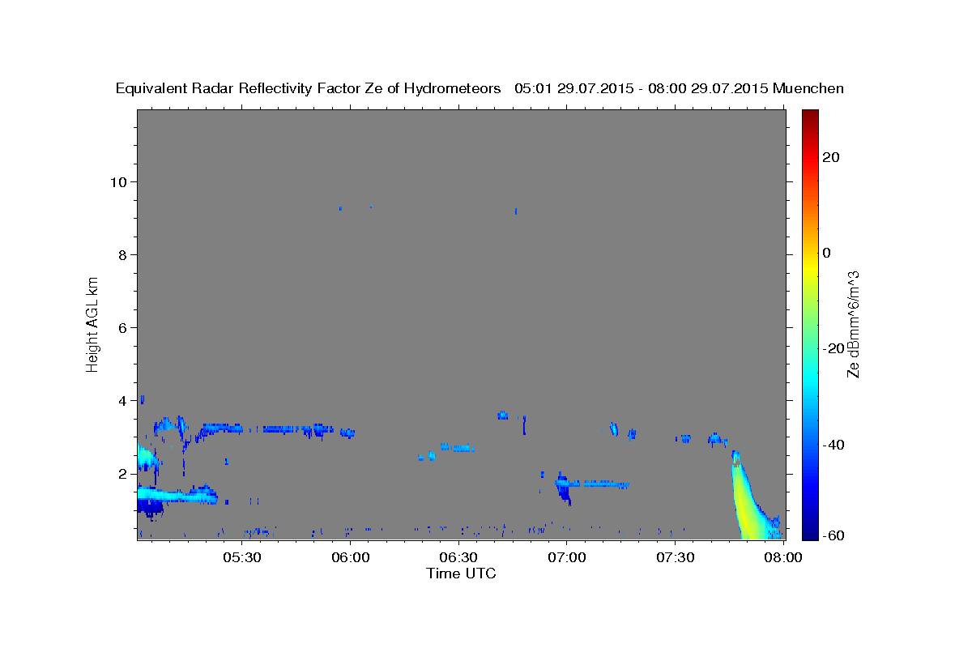Click the colorbar value -20

tap(833, 348)
